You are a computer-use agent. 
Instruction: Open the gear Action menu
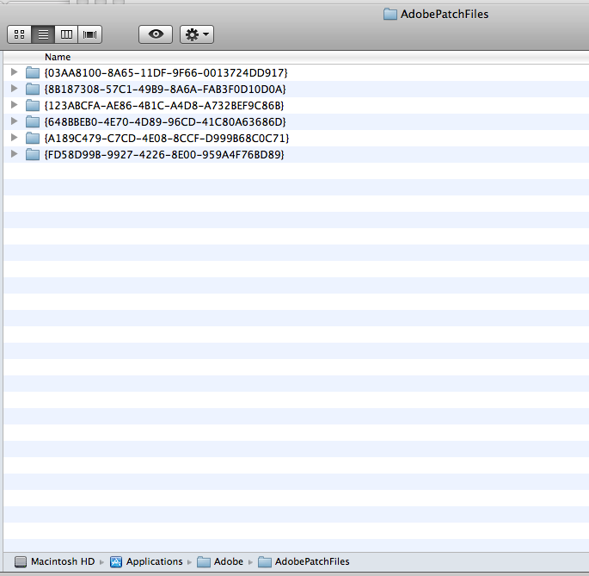(x=197, y=34)
